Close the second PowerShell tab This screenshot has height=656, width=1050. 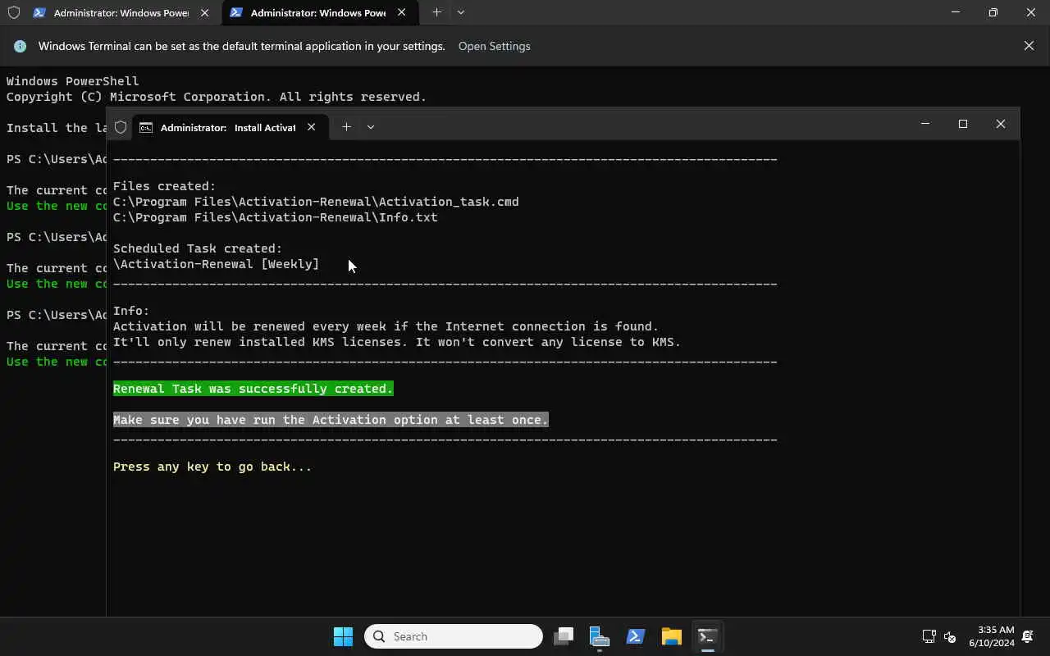[401, 13]
